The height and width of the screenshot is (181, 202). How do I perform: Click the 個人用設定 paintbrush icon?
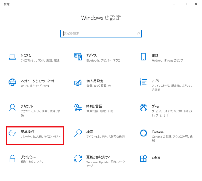tap(78, 83)
